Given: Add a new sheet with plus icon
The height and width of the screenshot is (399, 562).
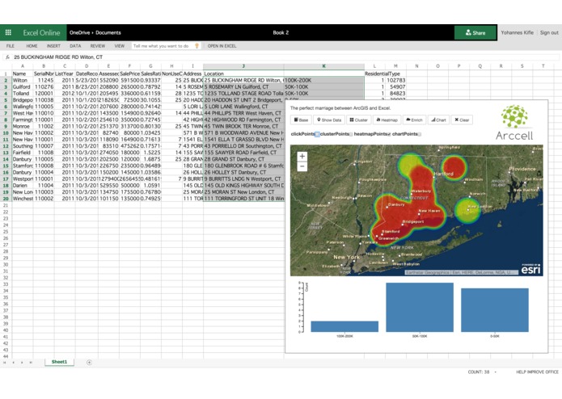Looking at the screenshot, I should point(89,363).
